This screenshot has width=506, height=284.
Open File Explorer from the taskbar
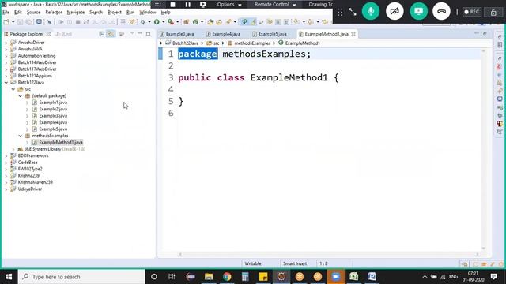[209, 277]
